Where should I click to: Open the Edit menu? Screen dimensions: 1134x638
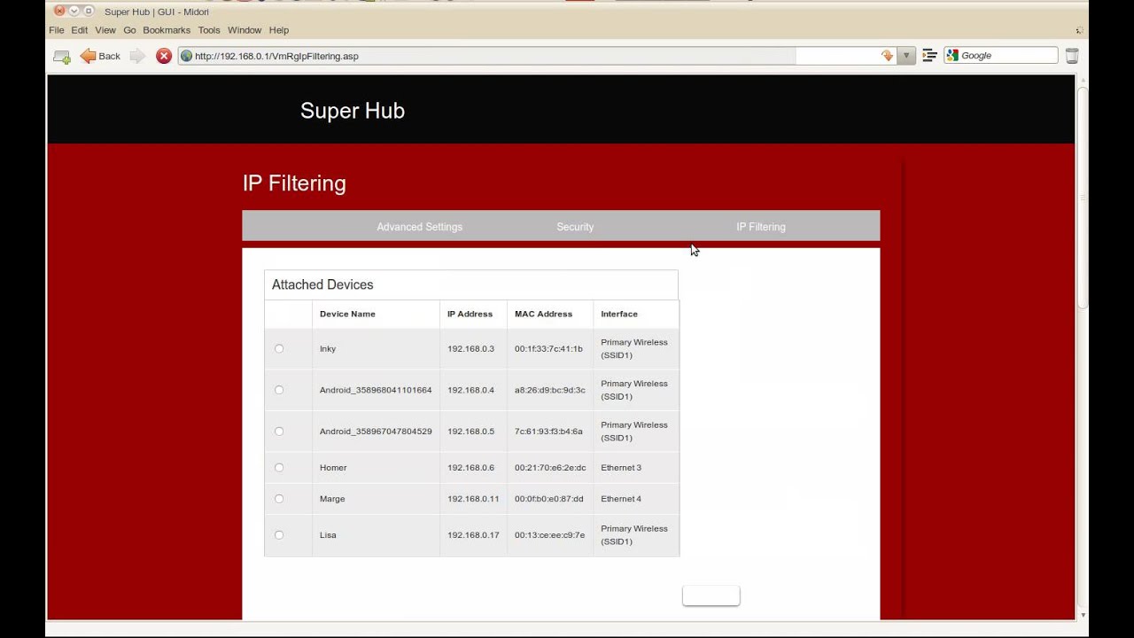click(x=80, y=30)
